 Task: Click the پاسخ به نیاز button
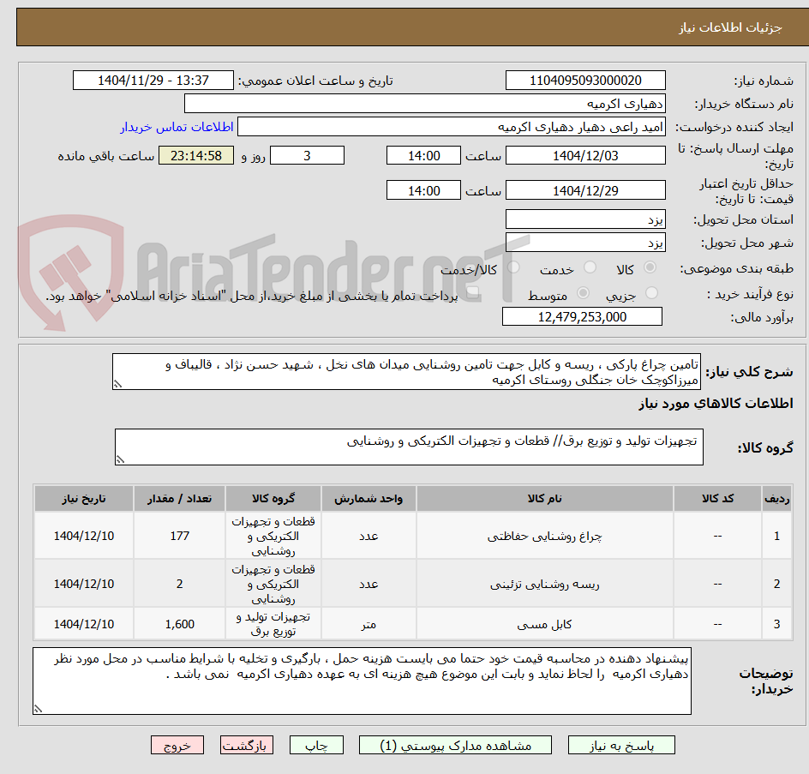[x=621, y=745]
